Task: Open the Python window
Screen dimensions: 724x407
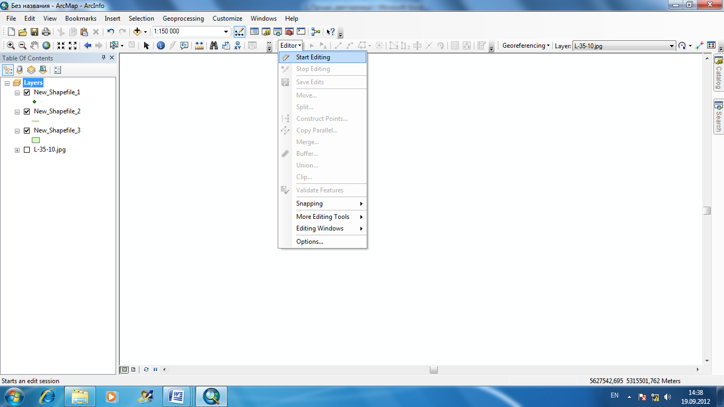Action: click(x=301, y=32)
